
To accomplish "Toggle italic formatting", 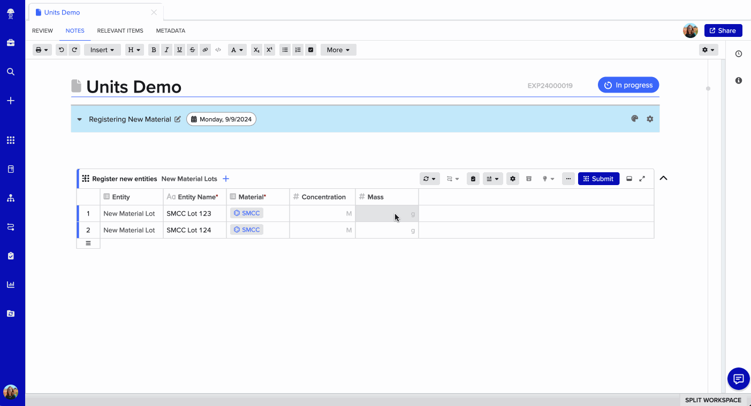I will click(167, 50).
